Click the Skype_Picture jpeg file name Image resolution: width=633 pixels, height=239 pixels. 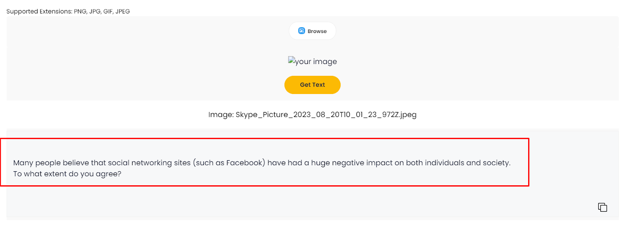(x=326, y=115)
